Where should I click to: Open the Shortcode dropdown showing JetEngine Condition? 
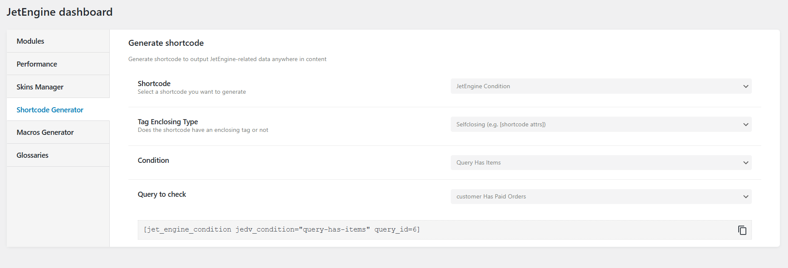[601, 86]
